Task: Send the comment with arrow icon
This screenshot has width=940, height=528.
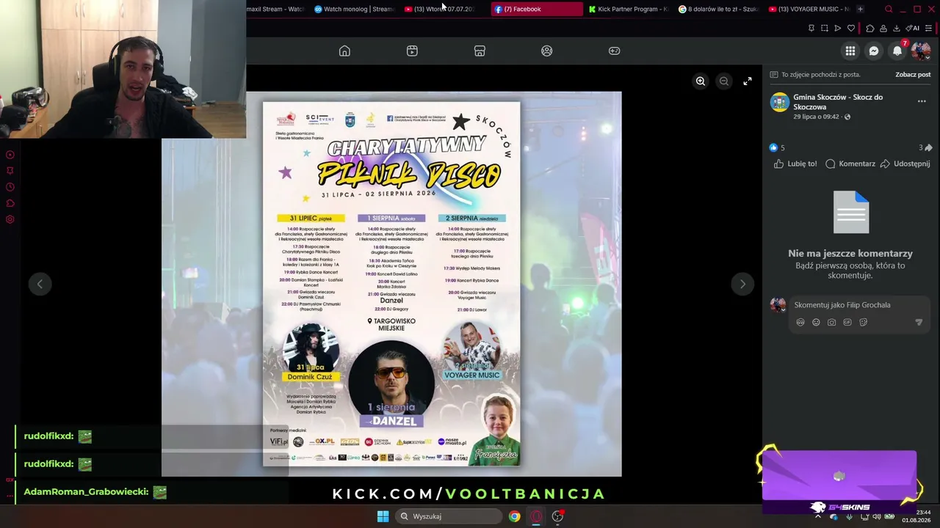Action: [x=919, y=322]
